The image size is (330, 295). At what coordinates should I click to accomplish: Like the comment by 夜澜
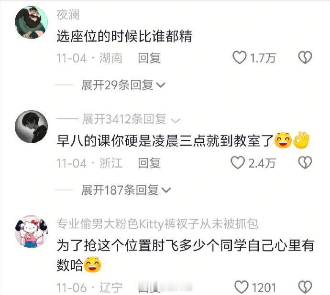point(239,58)
